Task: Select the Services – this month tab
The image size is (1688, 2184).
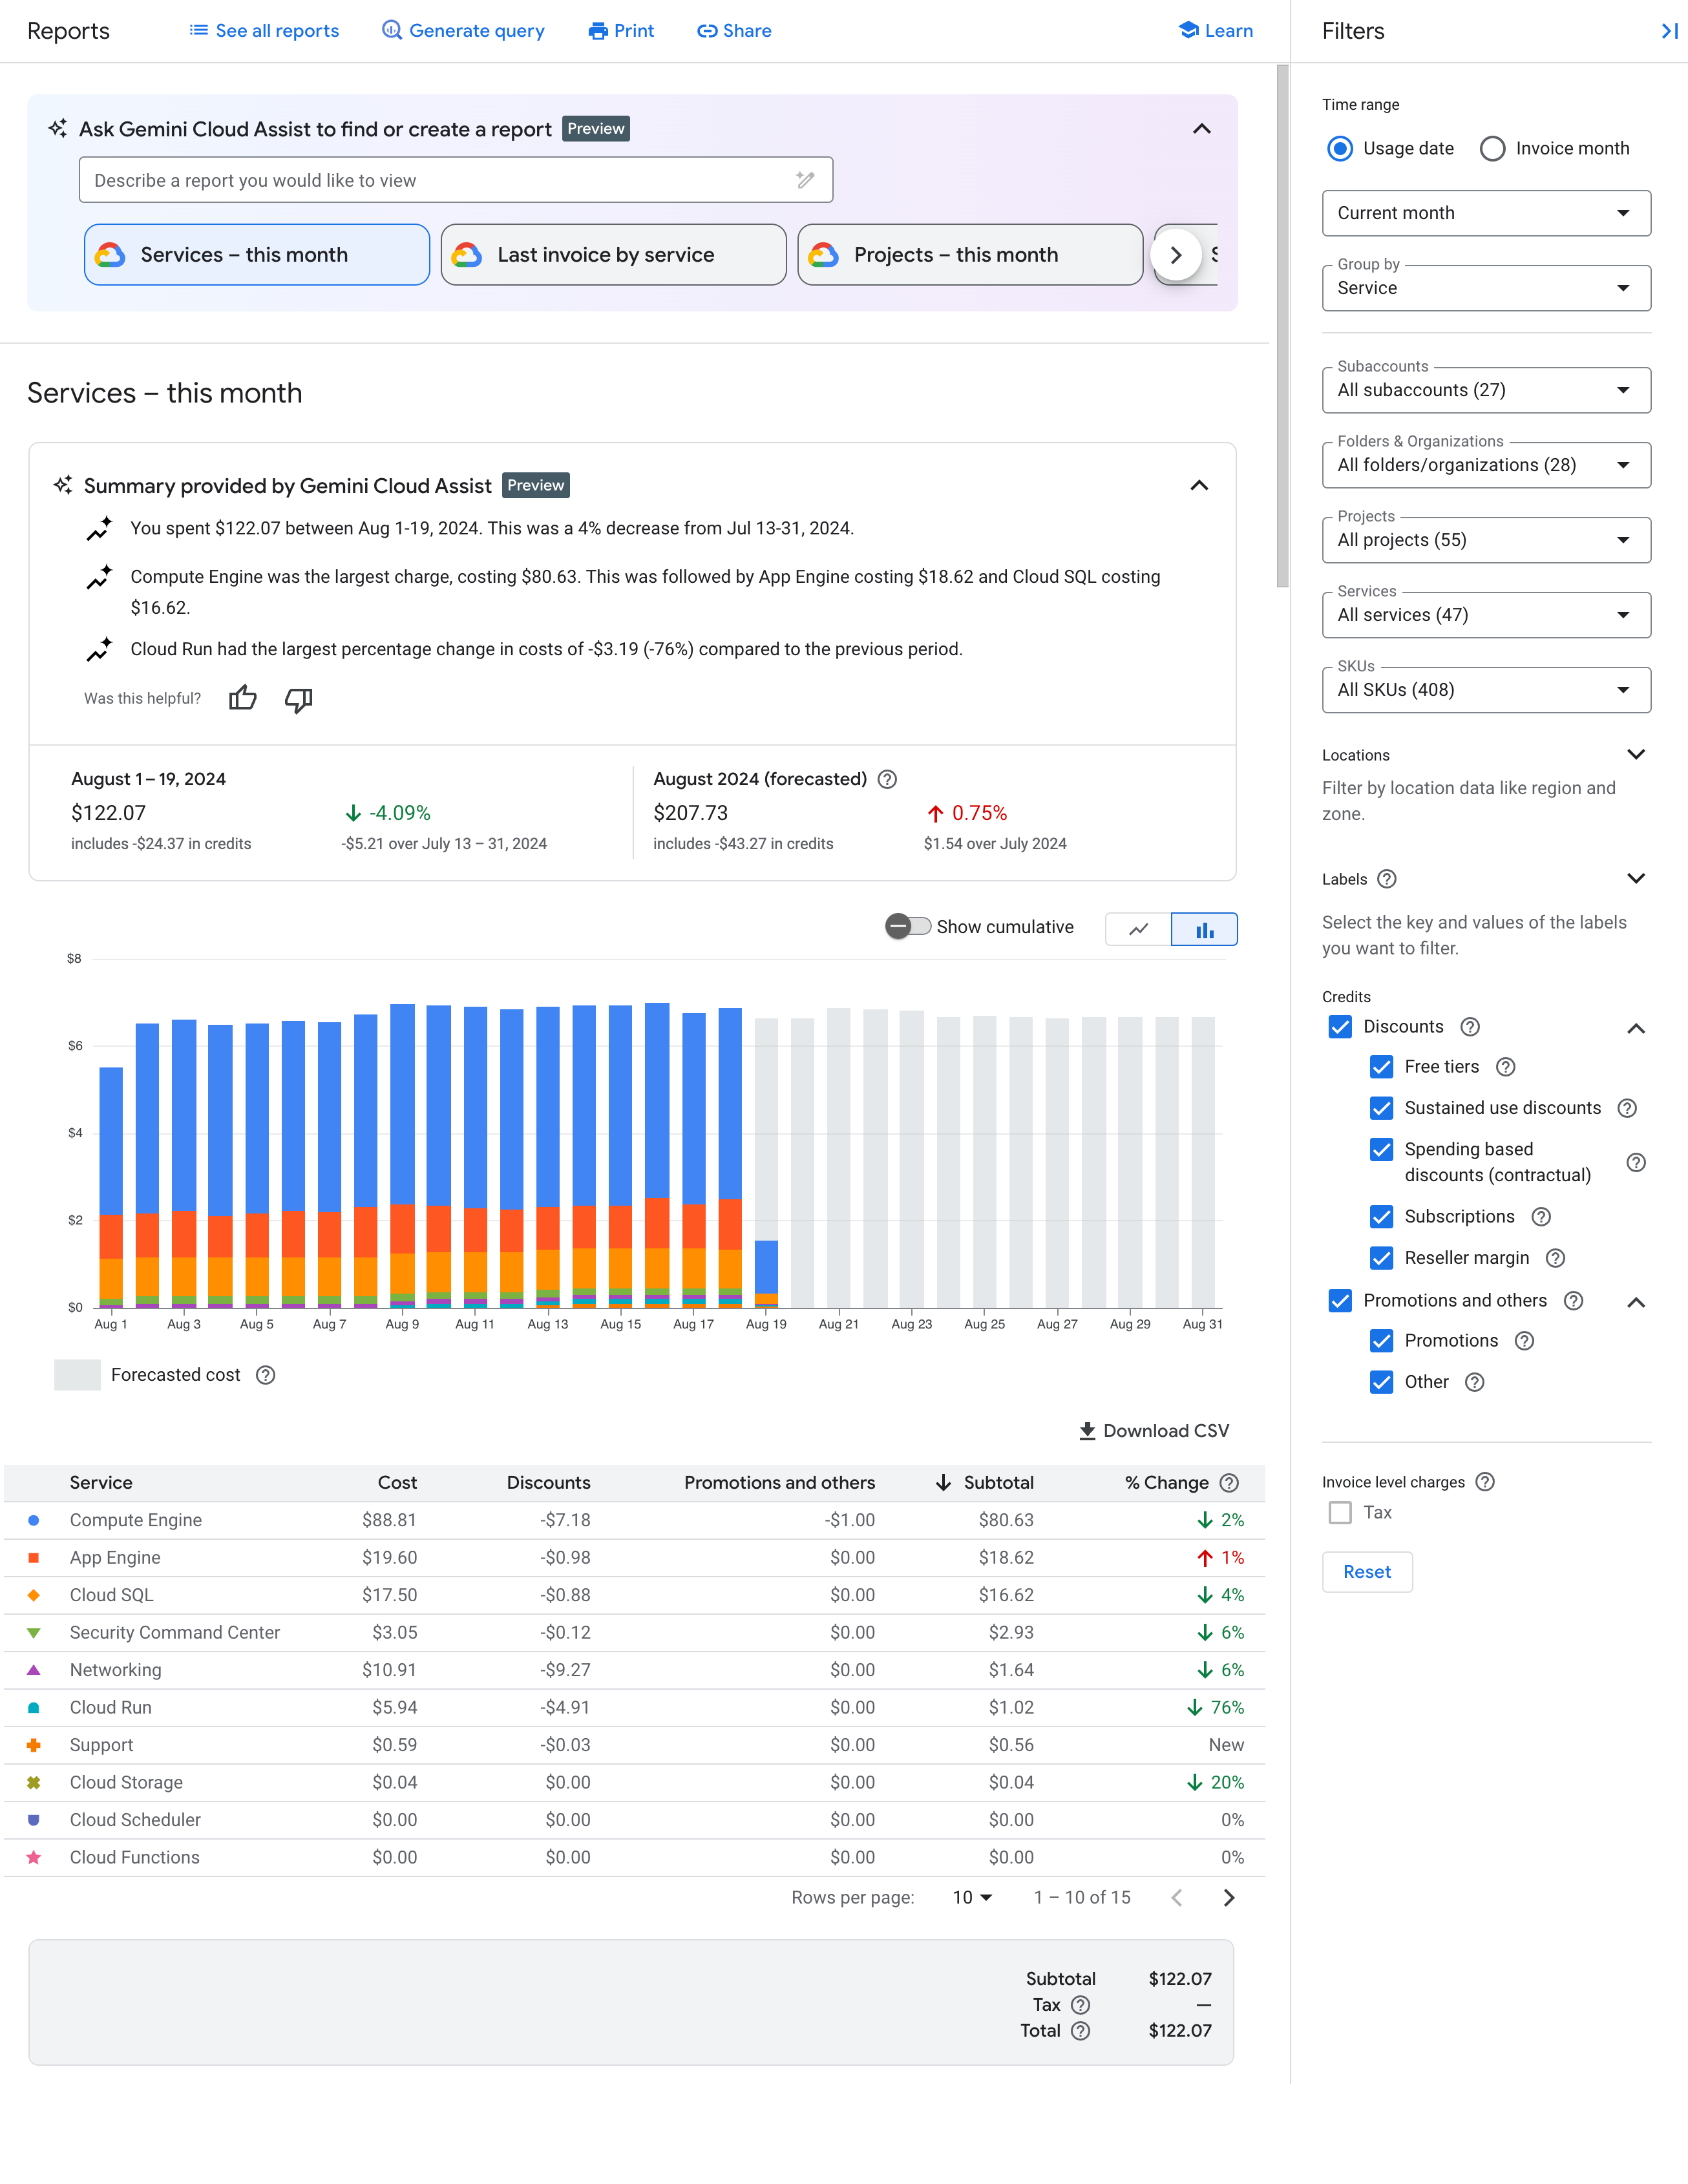Action: pos(255,253)
